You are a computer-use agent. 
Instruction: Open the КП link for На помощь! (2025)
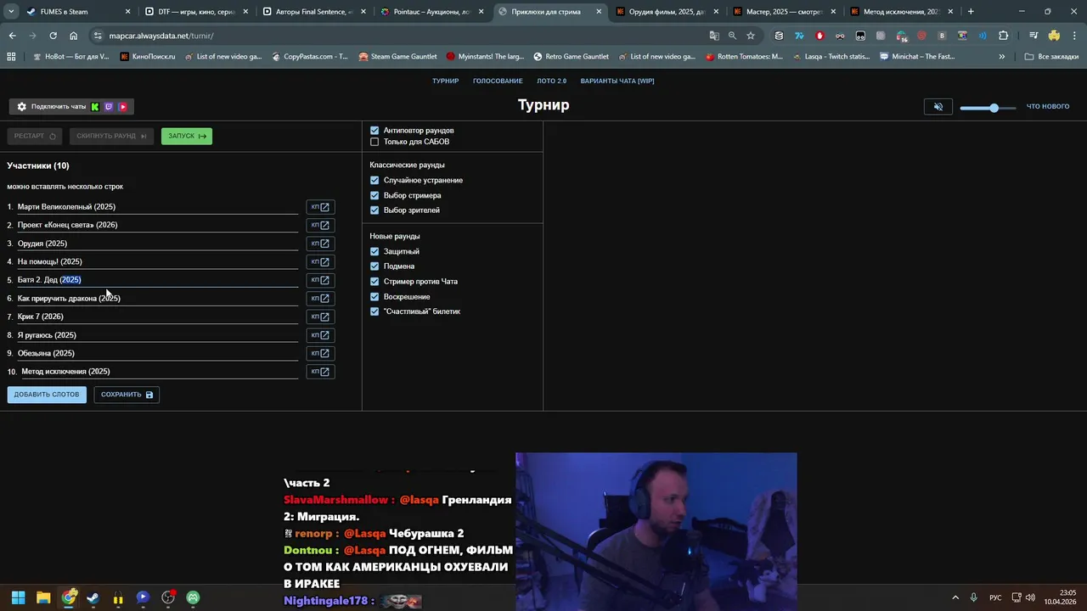(320, 261)
